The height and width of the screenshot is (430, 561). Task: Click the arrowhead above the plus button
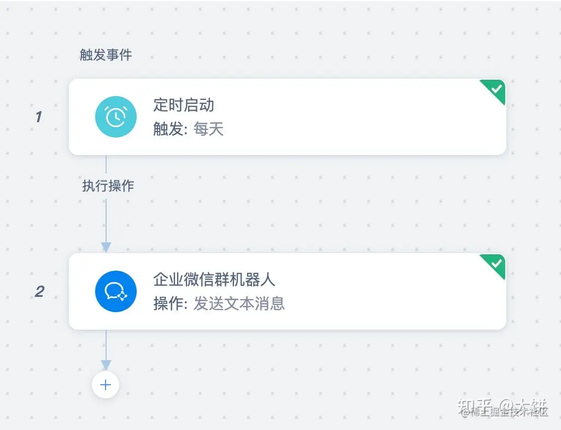click(106, 365)
